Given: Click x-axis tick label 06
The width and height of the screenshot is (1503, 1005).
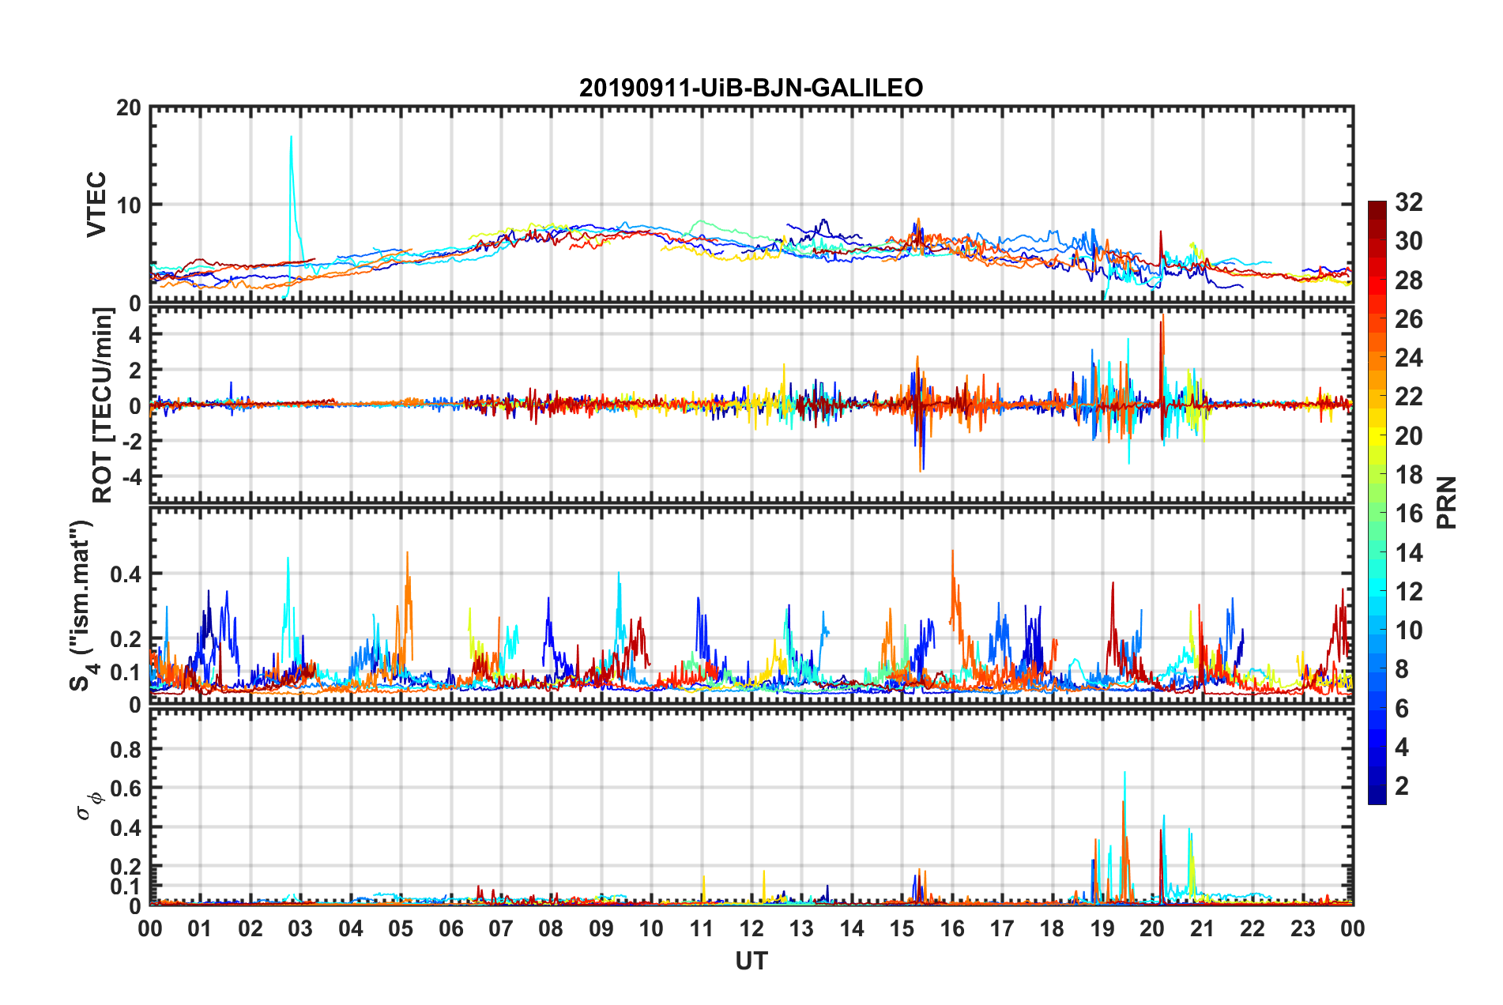Looking at the screenshot, I should (450, 928).
